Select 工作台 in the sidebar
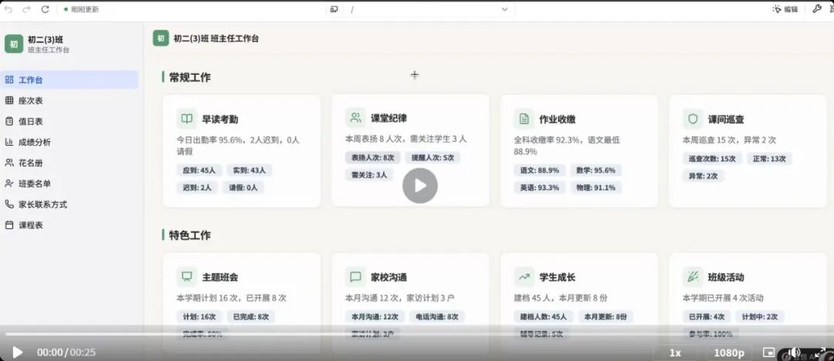834x361 pixels. [x=69, y=79]
